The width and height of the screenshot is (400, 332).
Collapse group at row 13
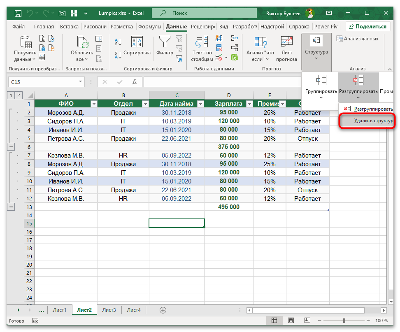tap(11, 207)
